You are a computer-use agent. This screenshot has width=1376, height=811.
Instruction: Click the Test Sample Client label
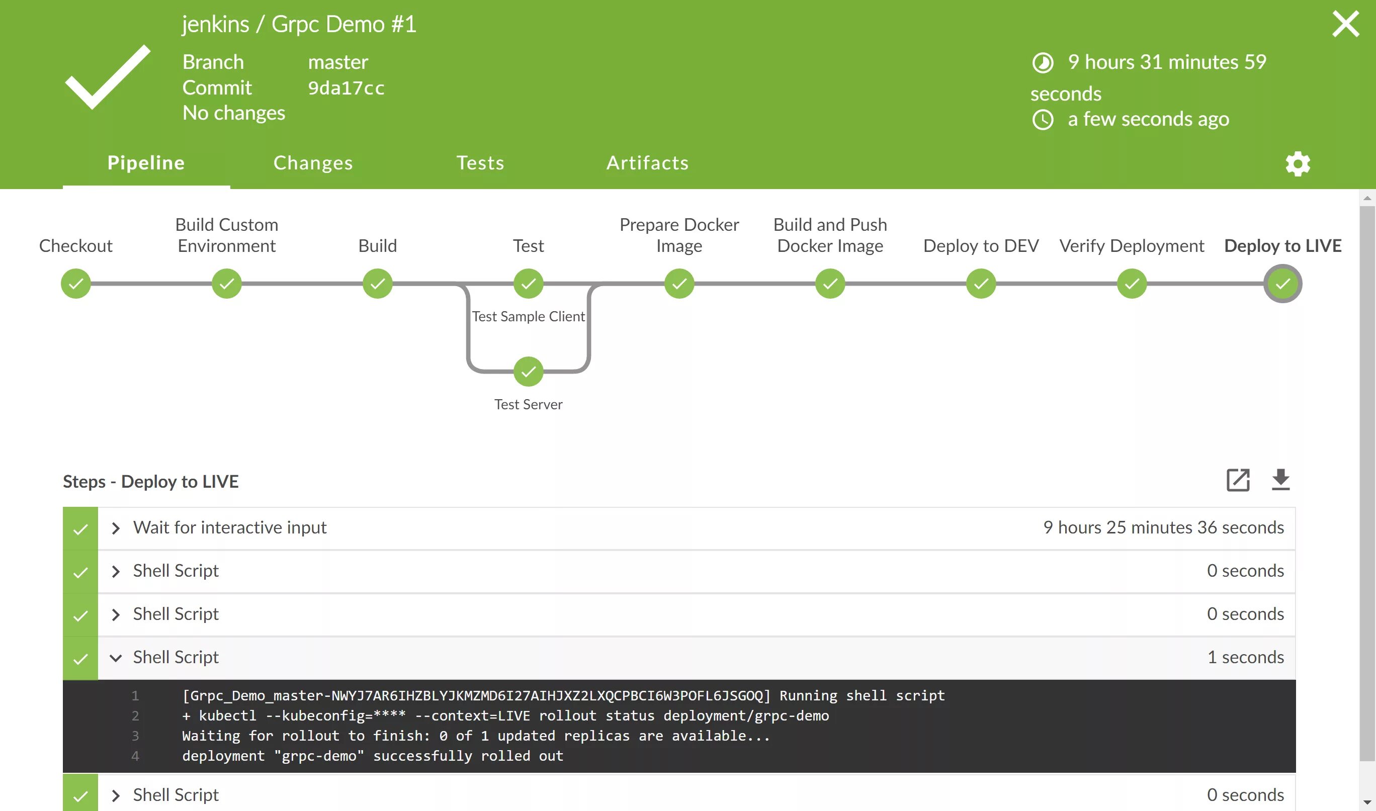529,316
